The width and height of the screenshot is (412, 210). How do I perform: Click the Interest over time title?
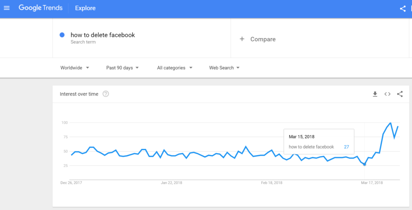pos(79,94)
